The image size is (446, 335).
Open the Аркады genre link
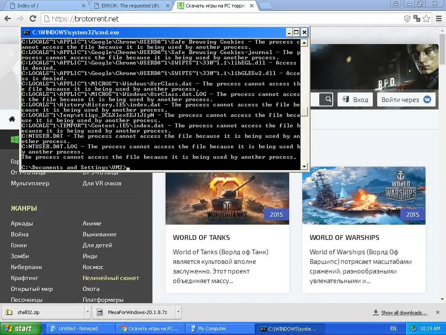(22, 223)
